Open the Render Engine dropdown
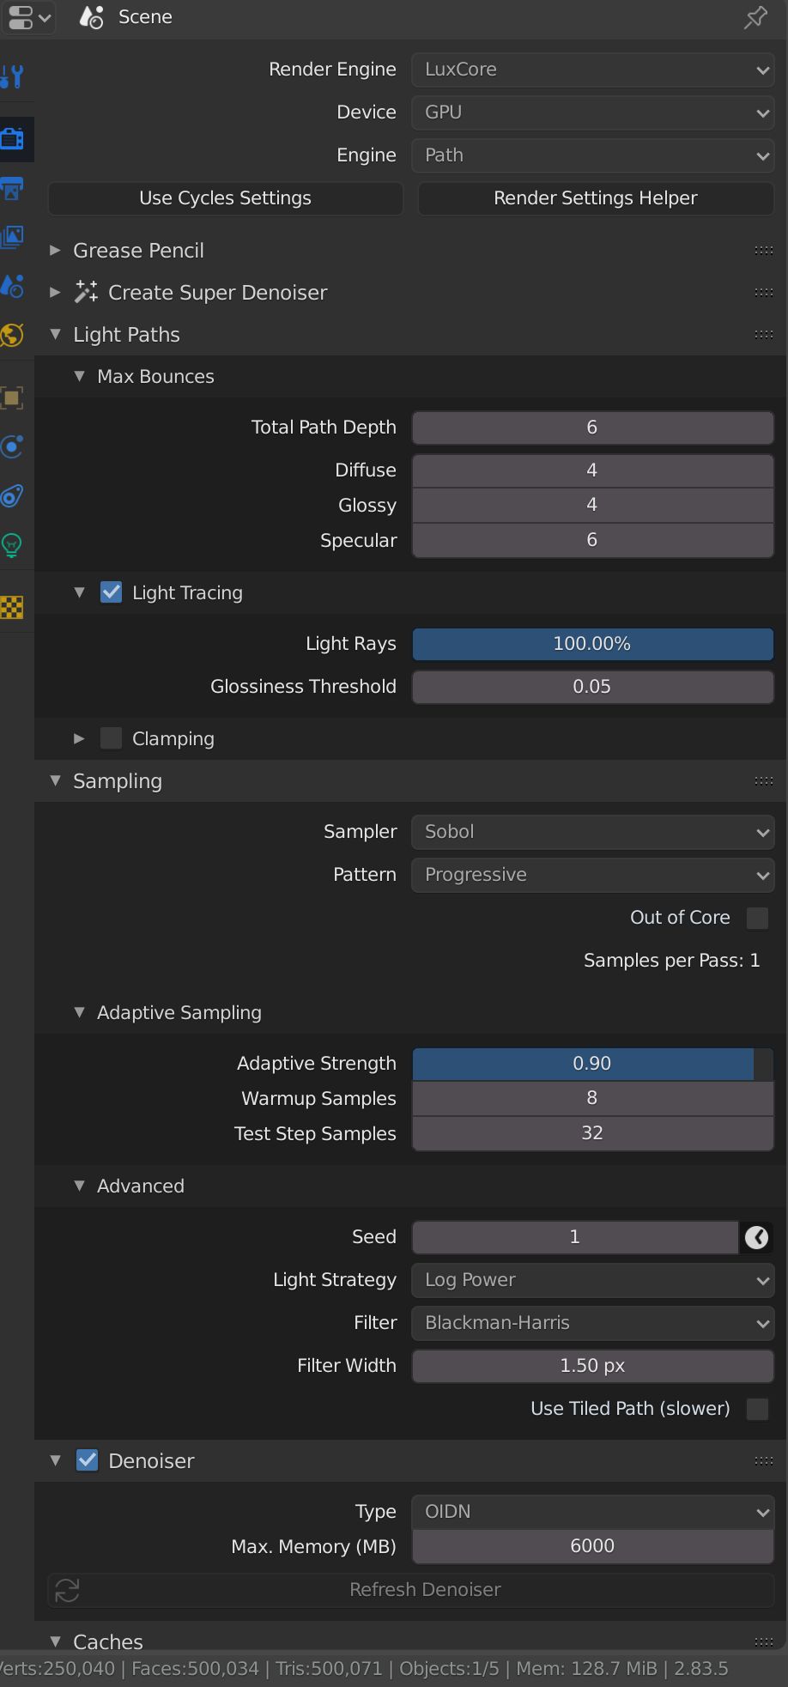Screen dimensions: 788x1687 point(592,70)
